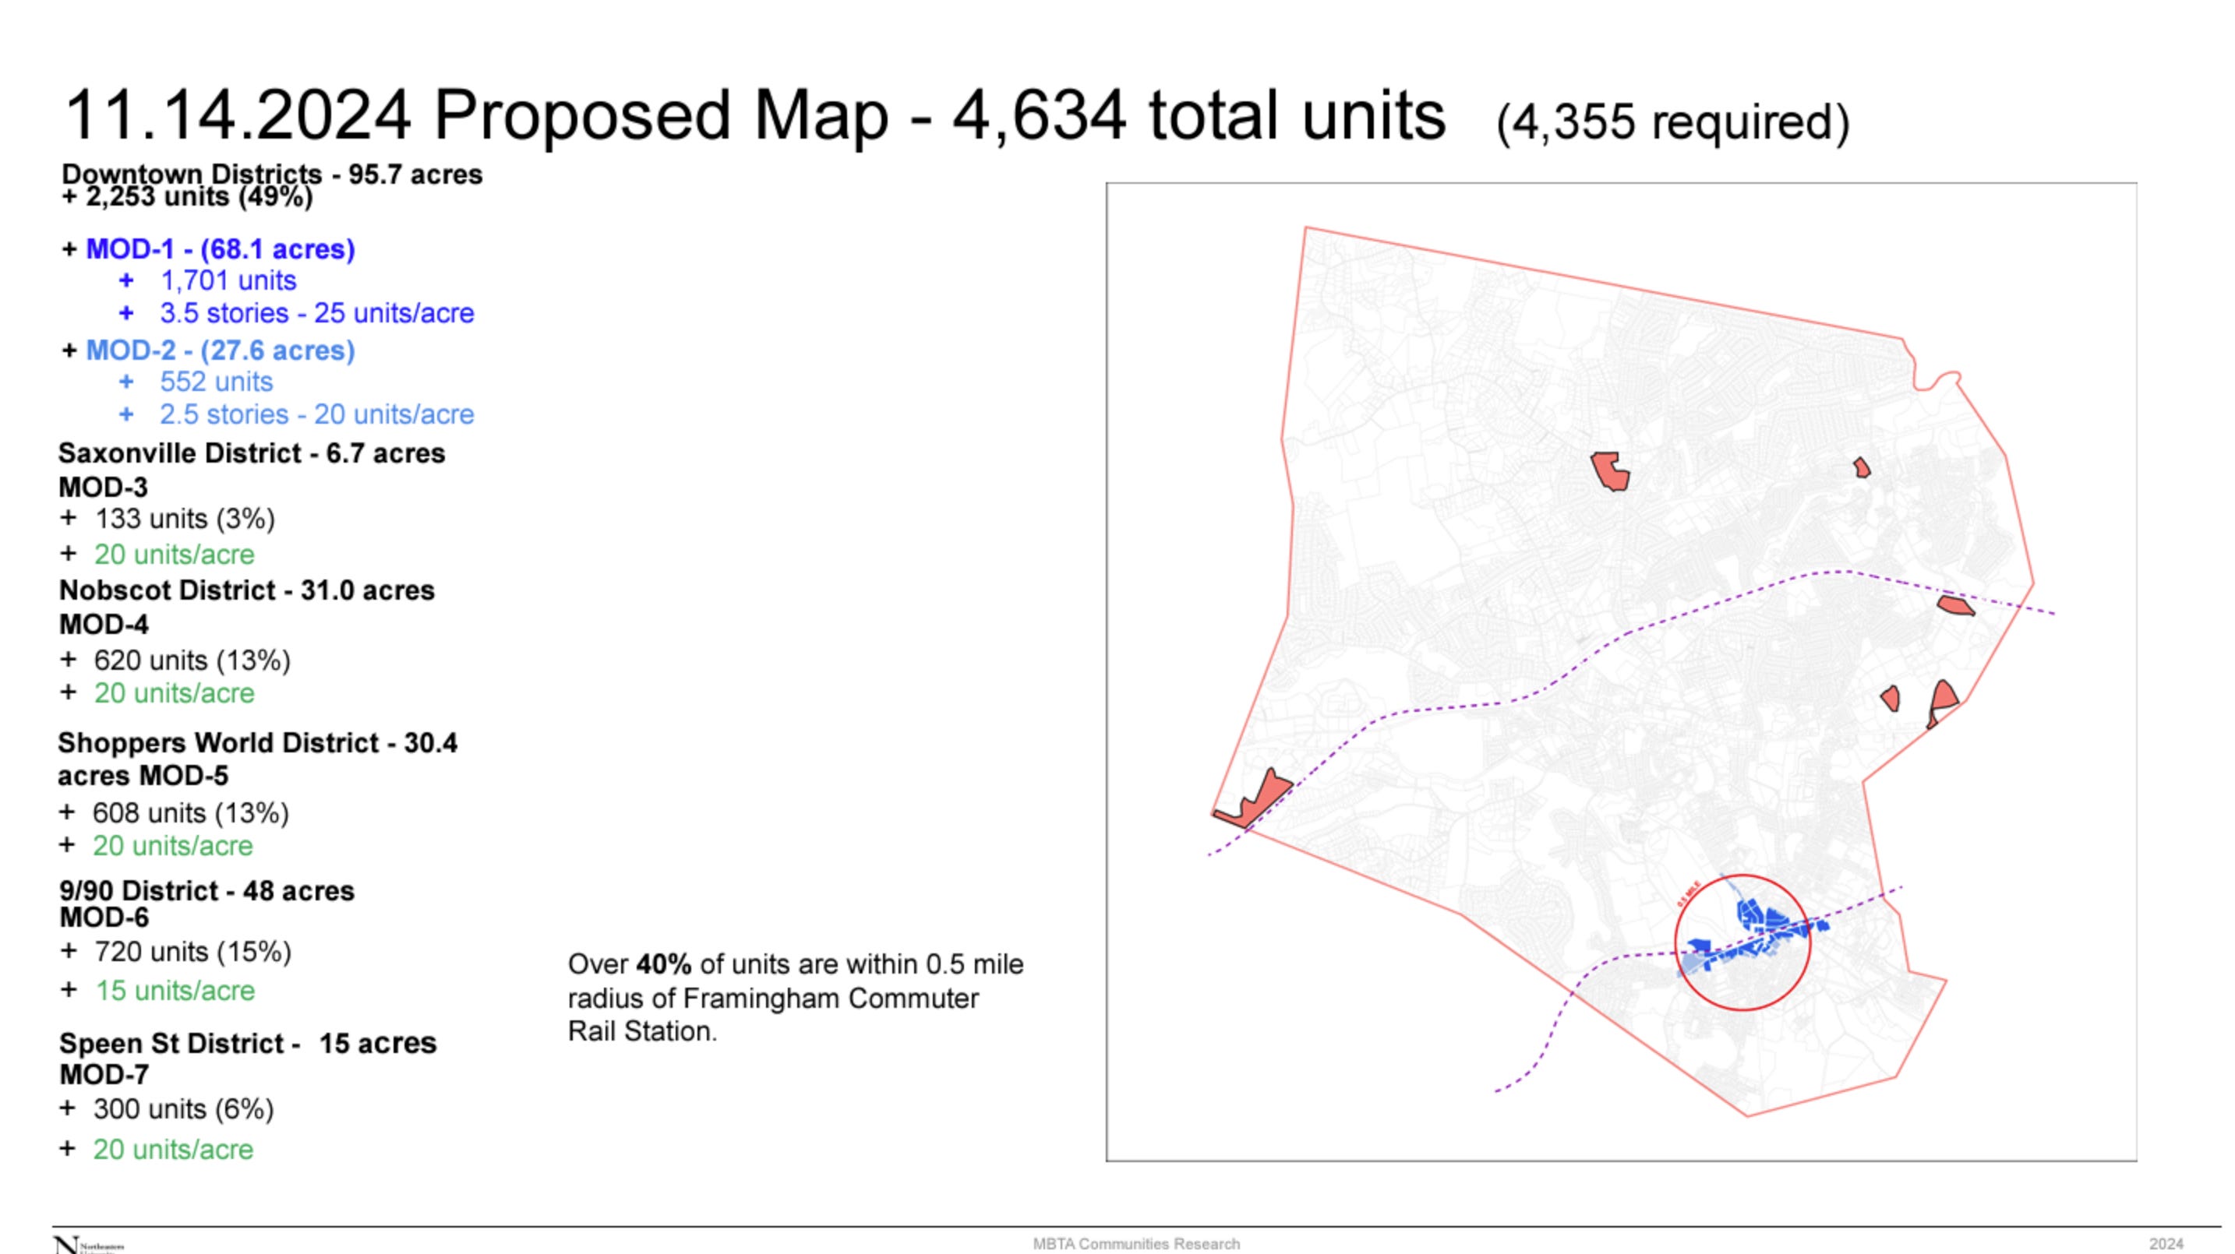Click the plus bullet before 552 units
Viewport: 2235px width, 1254px height.
pos(127,382)
